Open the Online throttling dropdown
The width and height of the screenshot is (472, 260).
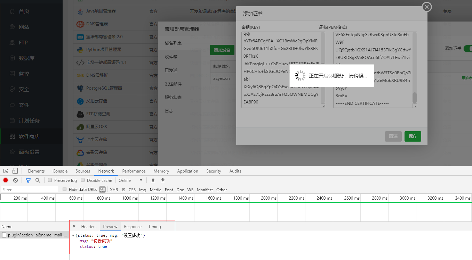[x=131, y=180]
